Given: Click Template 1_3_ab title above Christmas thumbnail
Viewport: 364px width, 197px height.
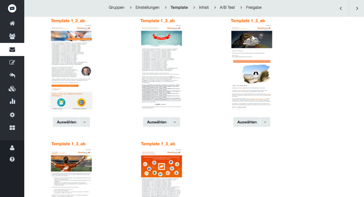Looking at the screenshot, I should coord(158,21).
